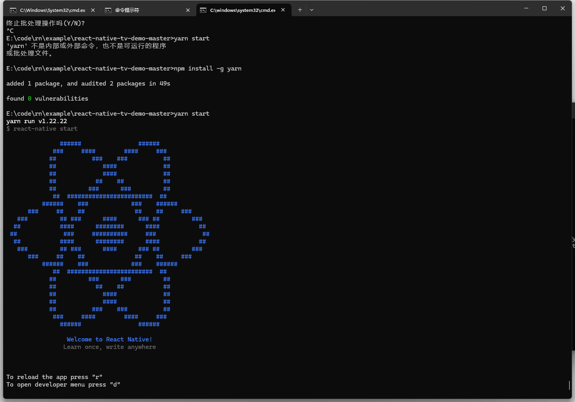
Task: Click the new tab plus icon
Action: 300,10
